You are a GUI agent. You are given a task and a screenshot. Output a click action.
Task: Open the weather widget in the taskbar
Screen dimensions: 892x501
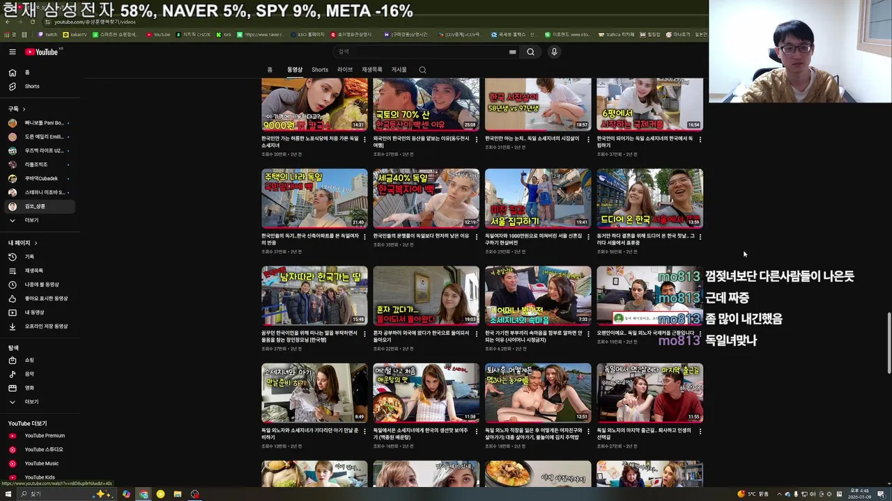tap(754, 494)
